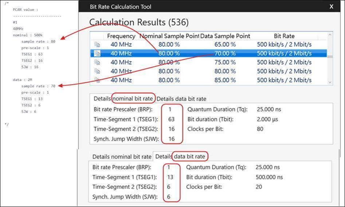Click the 70.00 % data sample point cell
This screenshot has height=207, width=345.
tap(225, 53)
